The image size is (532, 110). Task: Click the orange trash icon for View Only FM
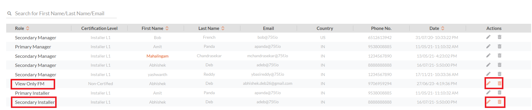coord(500,83)
